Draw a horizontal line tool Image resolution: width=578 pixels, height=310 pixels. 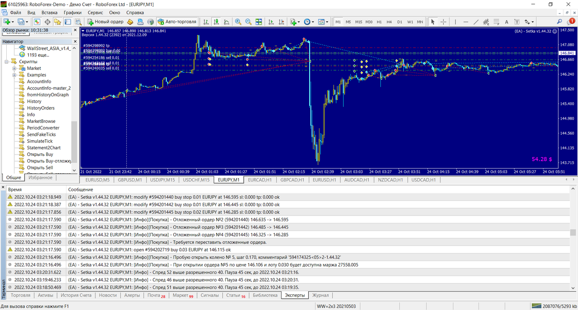click(466, 22)
